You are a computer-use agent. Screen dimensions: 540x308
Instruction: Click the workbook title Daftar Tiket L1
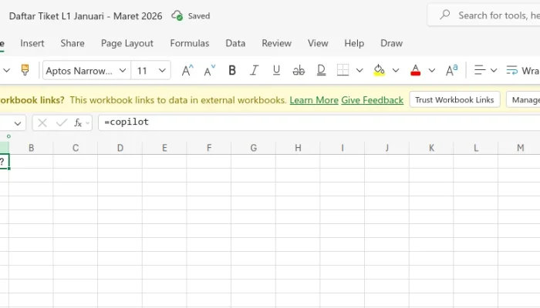click(86, 16)
